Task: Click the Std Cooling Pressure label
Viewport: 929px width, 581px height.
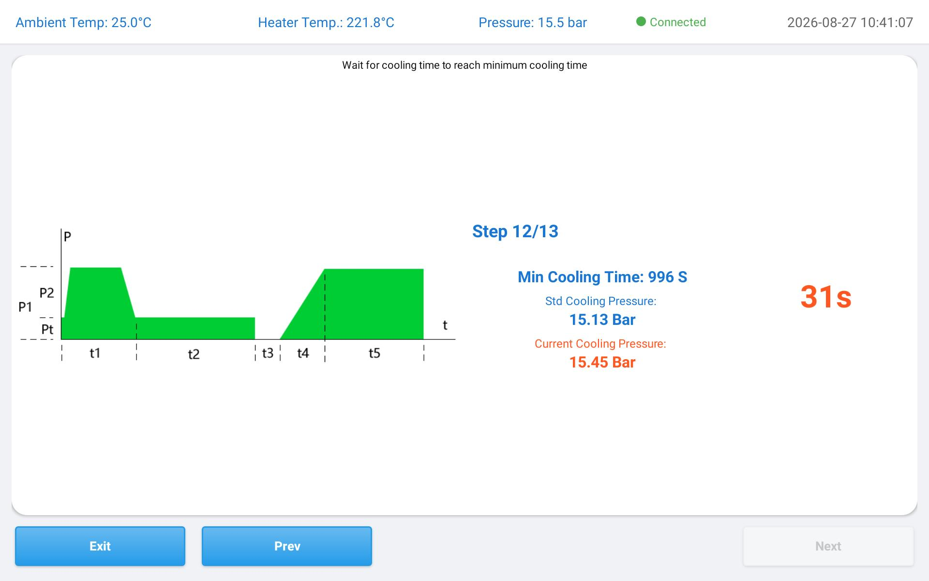Action: tap(601, 301)
